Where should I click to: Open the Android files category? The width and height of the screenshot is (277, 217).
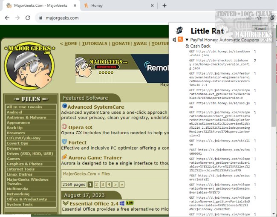(14, 112)
